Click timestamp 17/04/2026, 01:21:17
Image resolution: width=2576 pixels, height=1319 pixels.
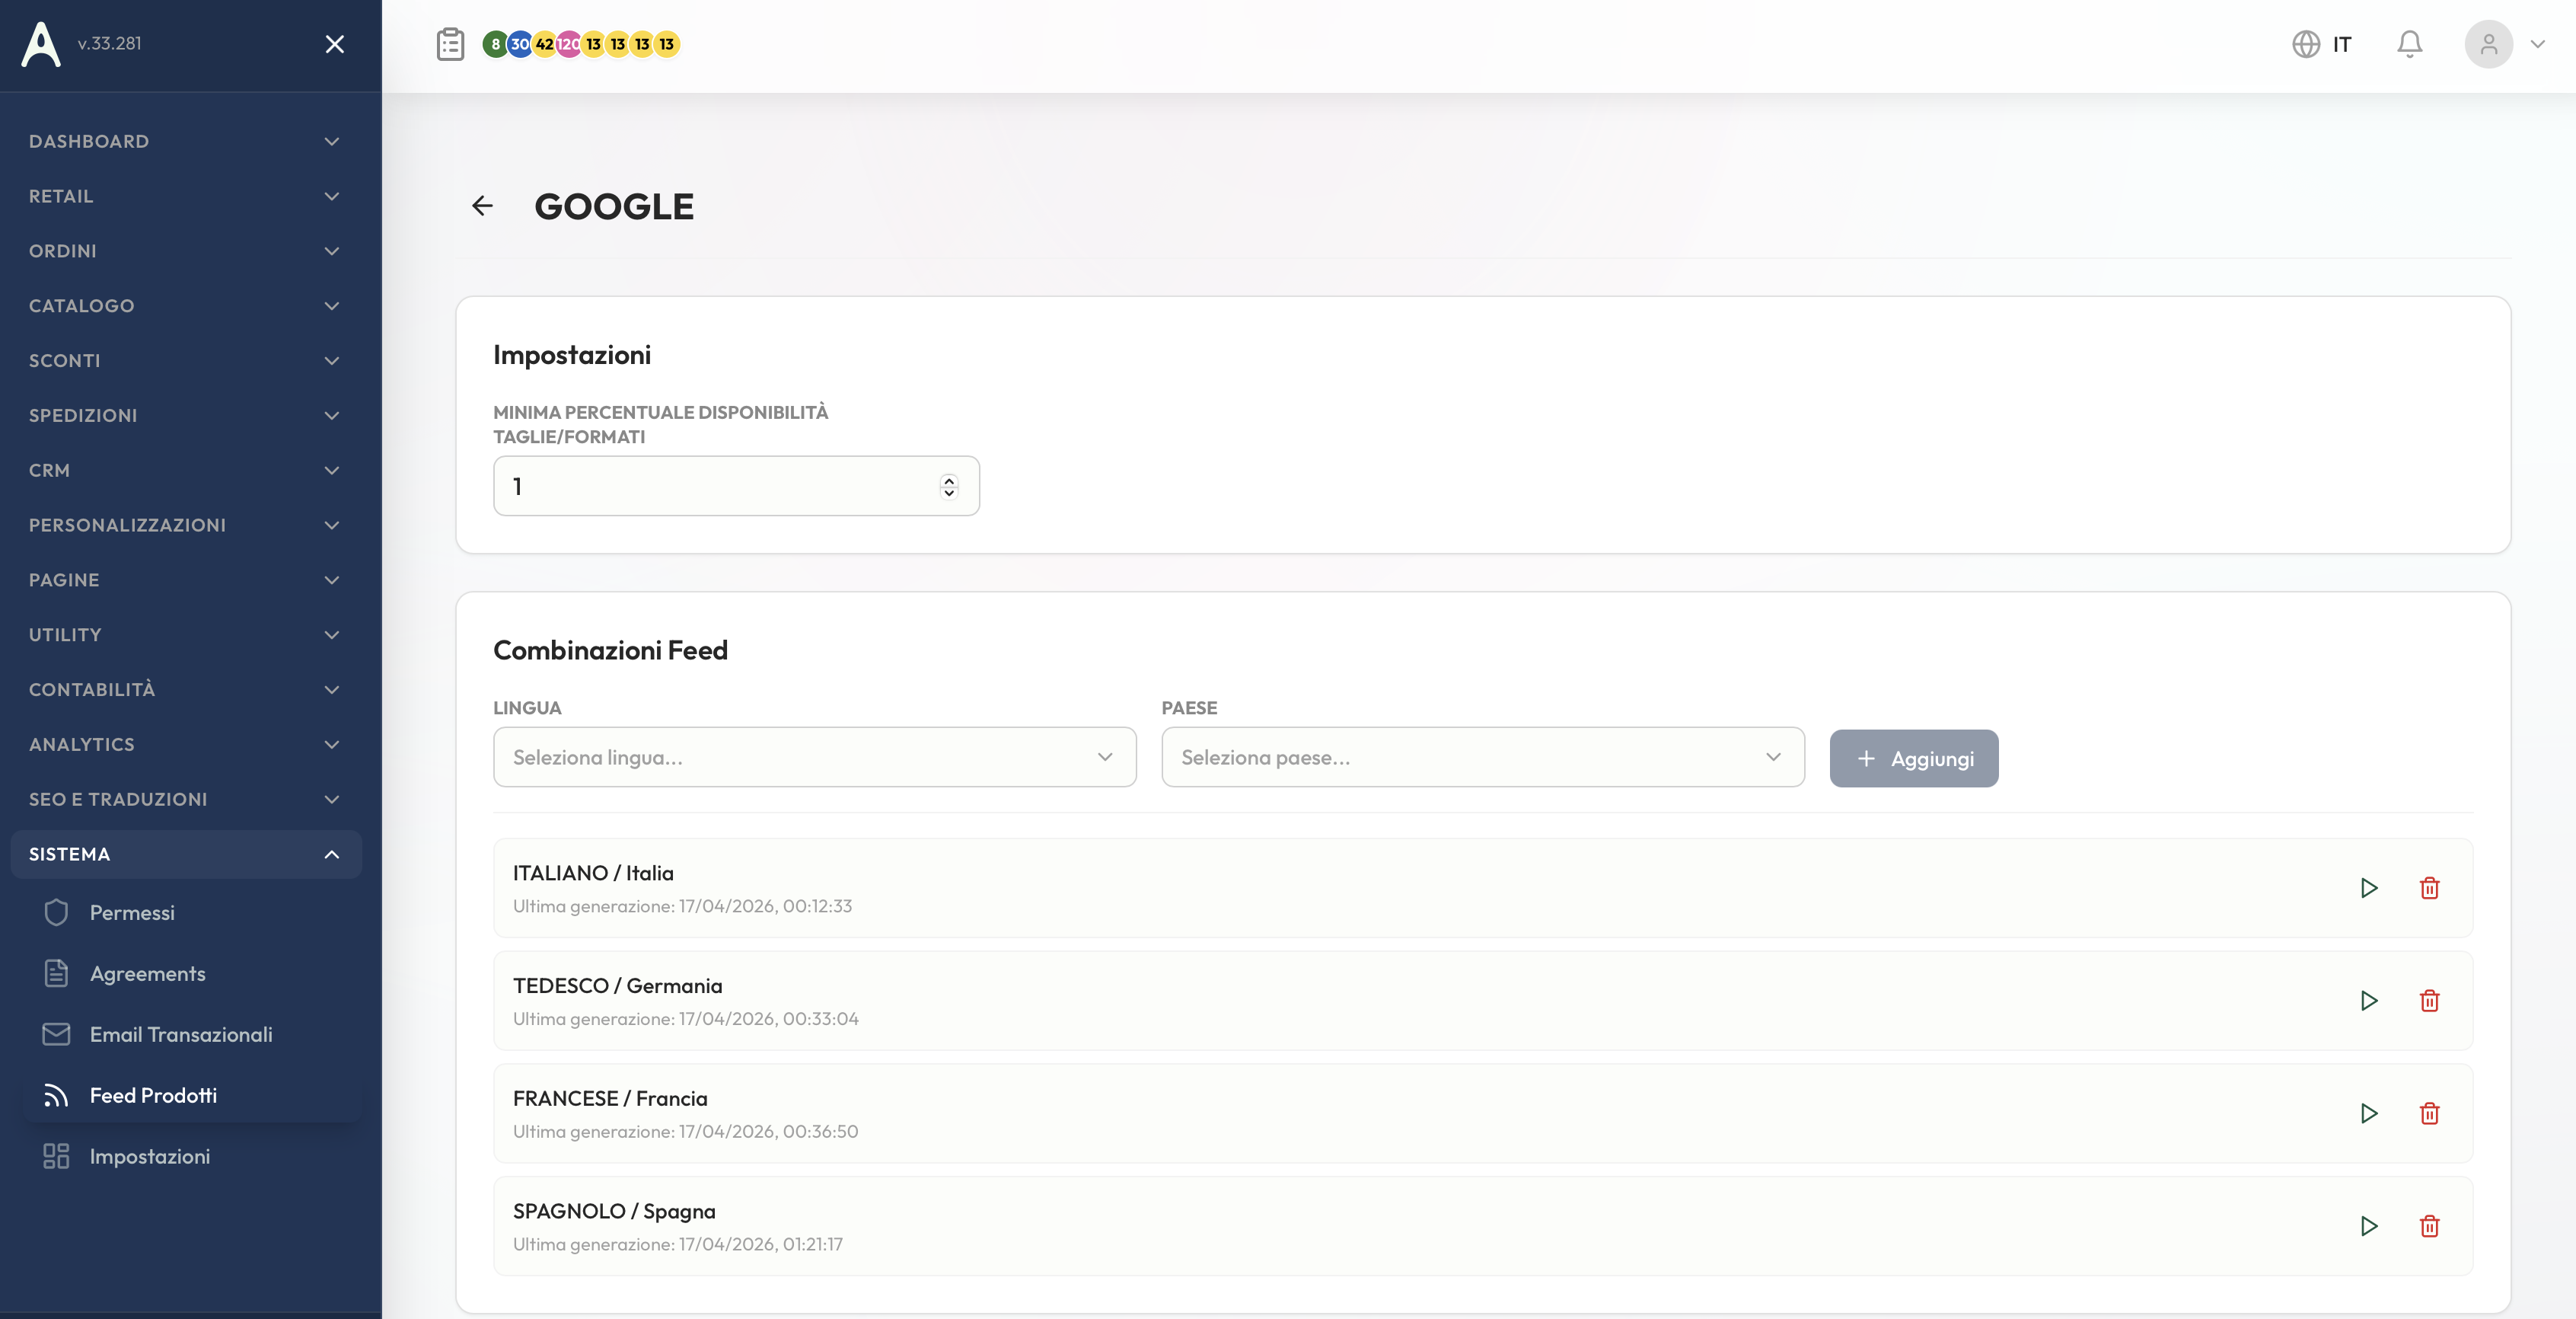tap(760, 1244)
